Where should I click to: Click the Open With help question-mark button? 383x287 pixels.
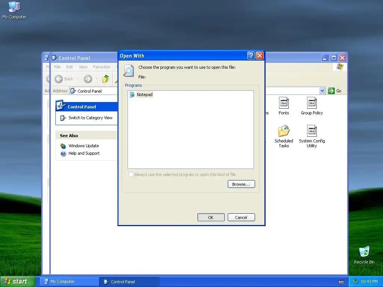[251, 56]
